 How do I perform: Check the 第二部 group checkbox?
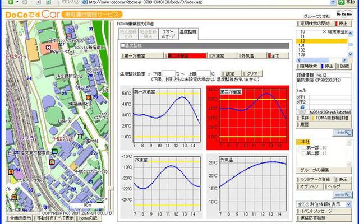(303, 153)
